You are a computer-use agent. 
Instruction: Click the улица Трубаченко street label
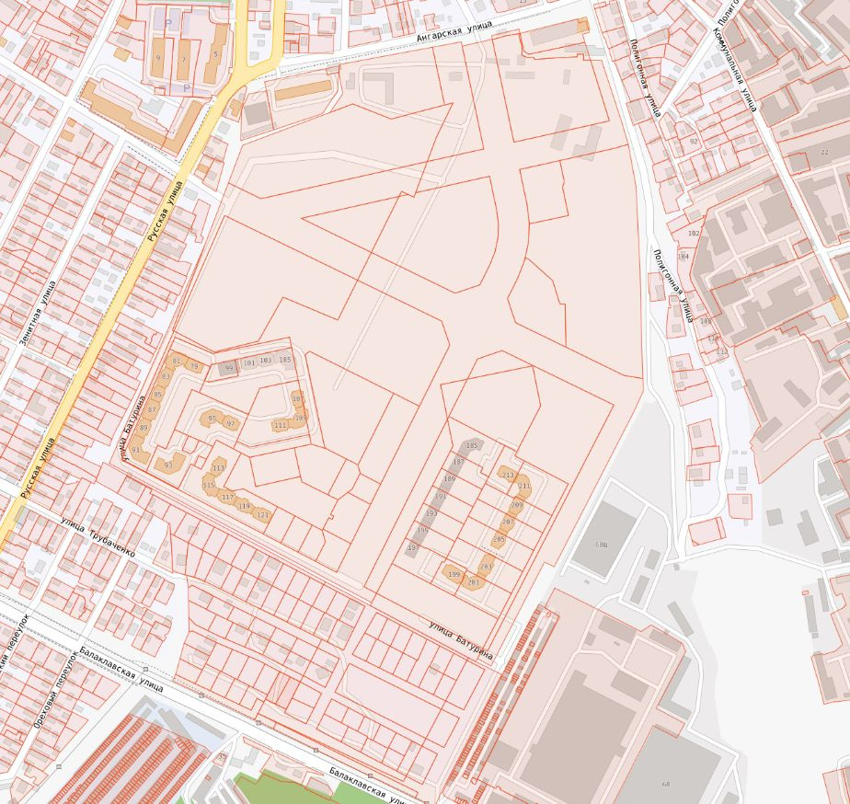click(x=98, y=538)
